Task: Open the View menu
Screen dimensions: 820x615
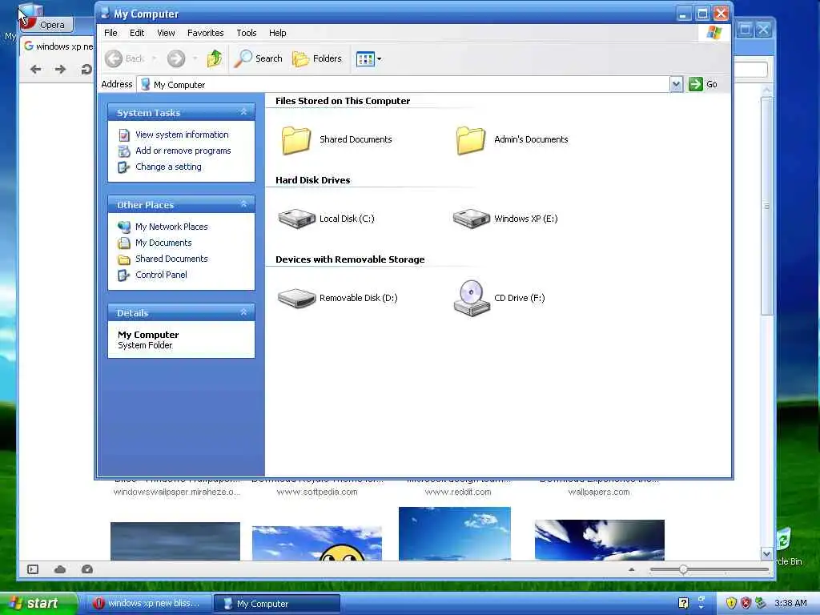Action: pyautogui.click(x=166, y=33)
